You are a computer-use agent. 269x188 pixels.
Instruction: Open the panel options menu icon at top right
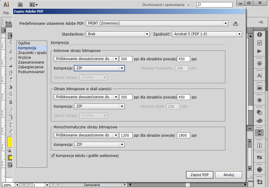click(x=261, y=22)
